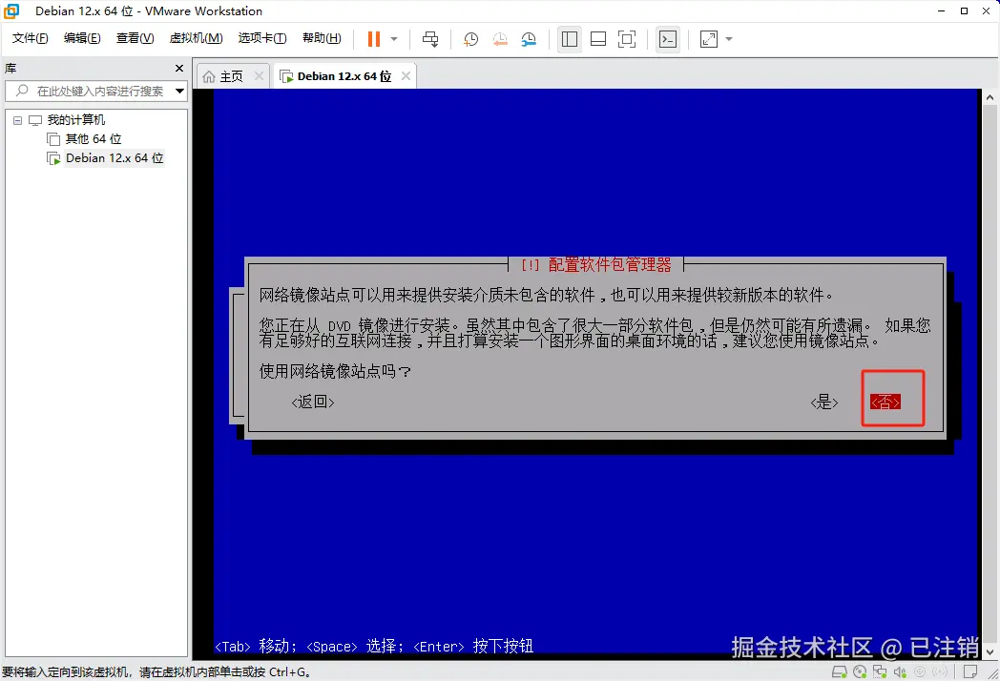Select the 返回 button in the installer
1000x681 pixels.
pyautogui.click(x=312, y=402)
